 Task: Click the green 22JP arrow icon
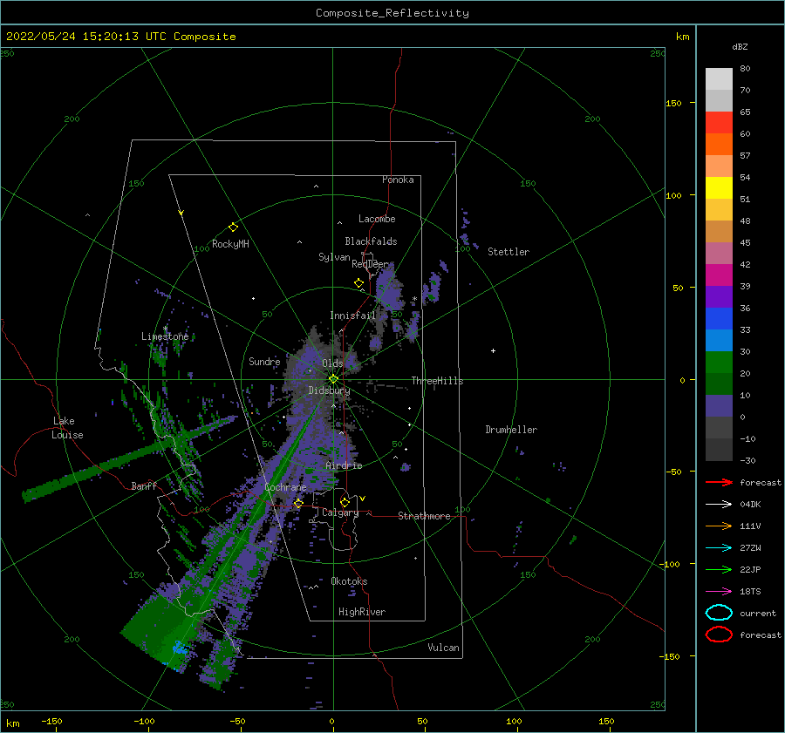point(719,569)
